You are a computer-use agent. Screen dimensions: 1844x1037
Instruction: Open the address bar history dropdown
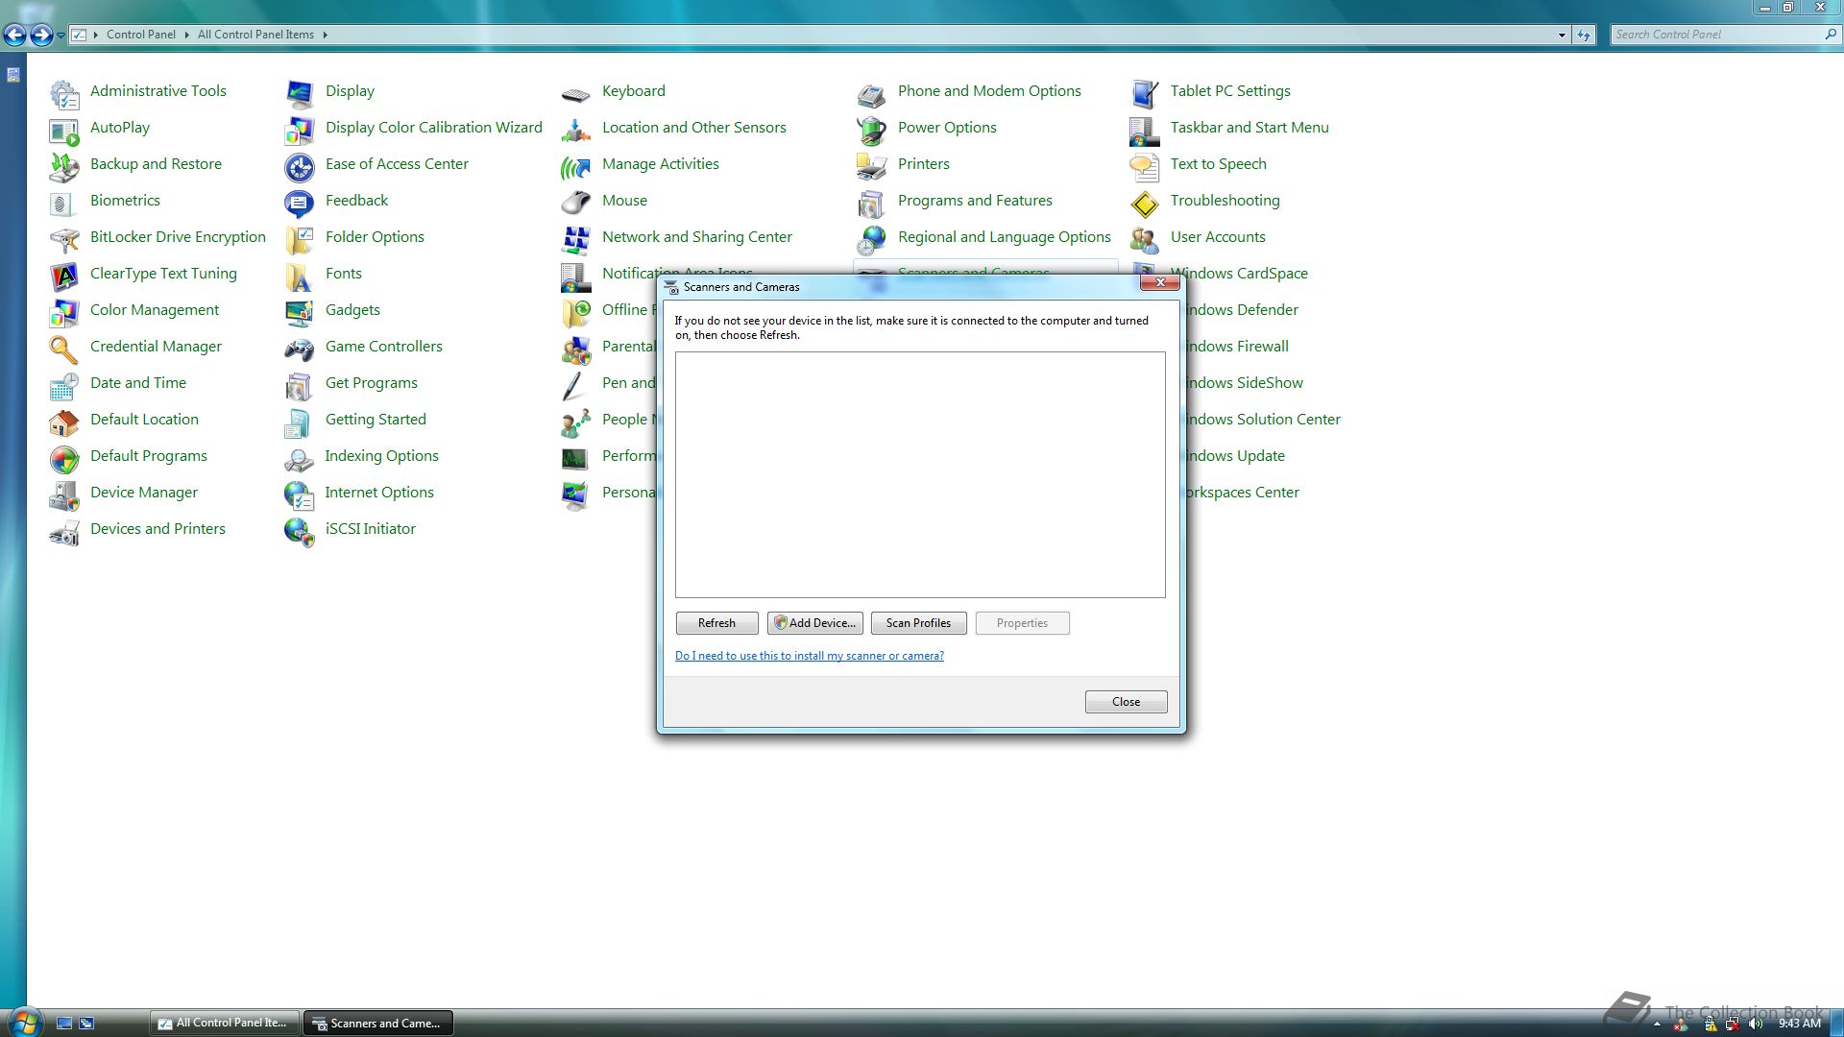pos(1562,35)
